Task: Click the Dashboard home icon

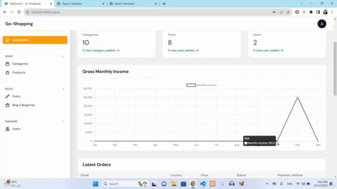Action: (7, 40)
